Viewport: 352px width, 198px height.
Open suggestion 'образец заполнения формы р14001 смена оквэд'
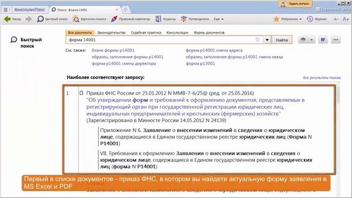[x=234, y=57]
